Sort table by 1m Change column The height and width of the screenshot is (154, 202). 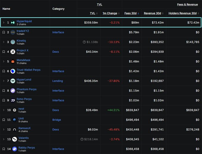[x=111, y=13]
